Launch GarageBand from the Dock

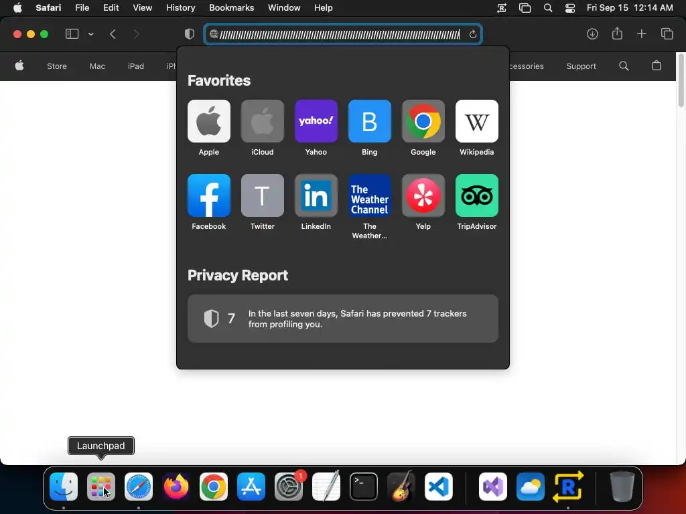coord(401,486)
